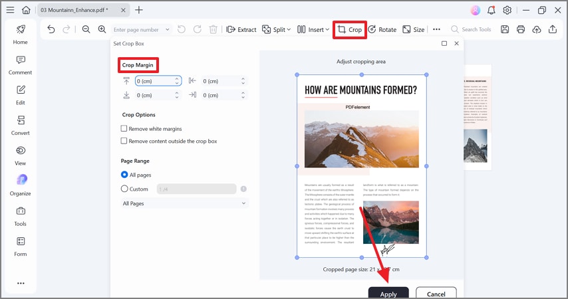Enable Remove content outside the crop box
This screenshot has width=568, height=299.
click(x=124, y=141)
